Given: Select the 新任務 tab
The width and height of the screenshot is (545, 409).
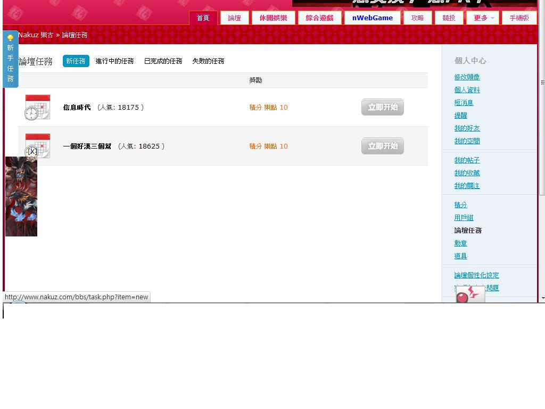Looking at the screenshot, I should [x=76, y=61].
